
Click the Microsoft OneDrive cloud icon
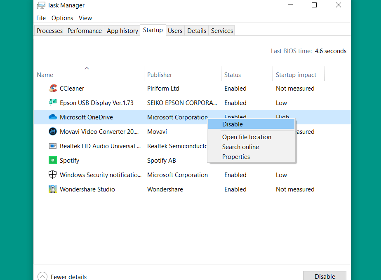tap(53, 117)
